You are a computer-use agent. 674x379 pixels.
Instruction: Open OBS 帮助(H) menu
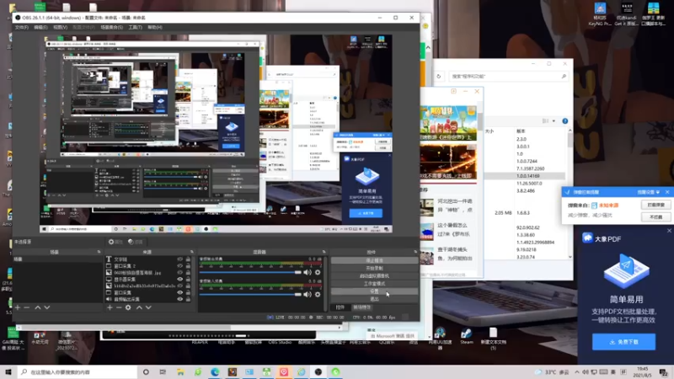click(x=155, y=28)
